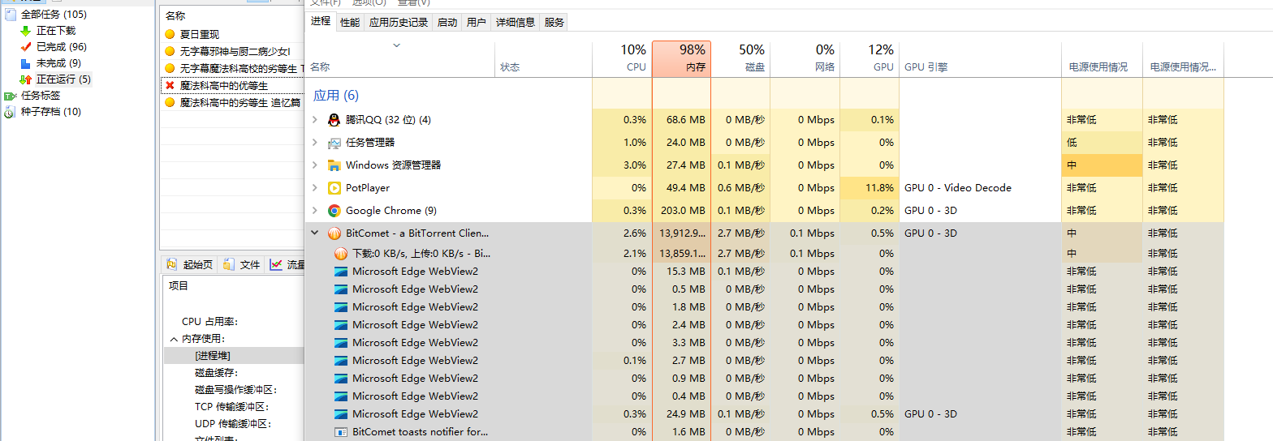This screenshot has width=1273, height=441.
Task: Click the 起始页 tab icon in BitComet
Action: point(171,264)
